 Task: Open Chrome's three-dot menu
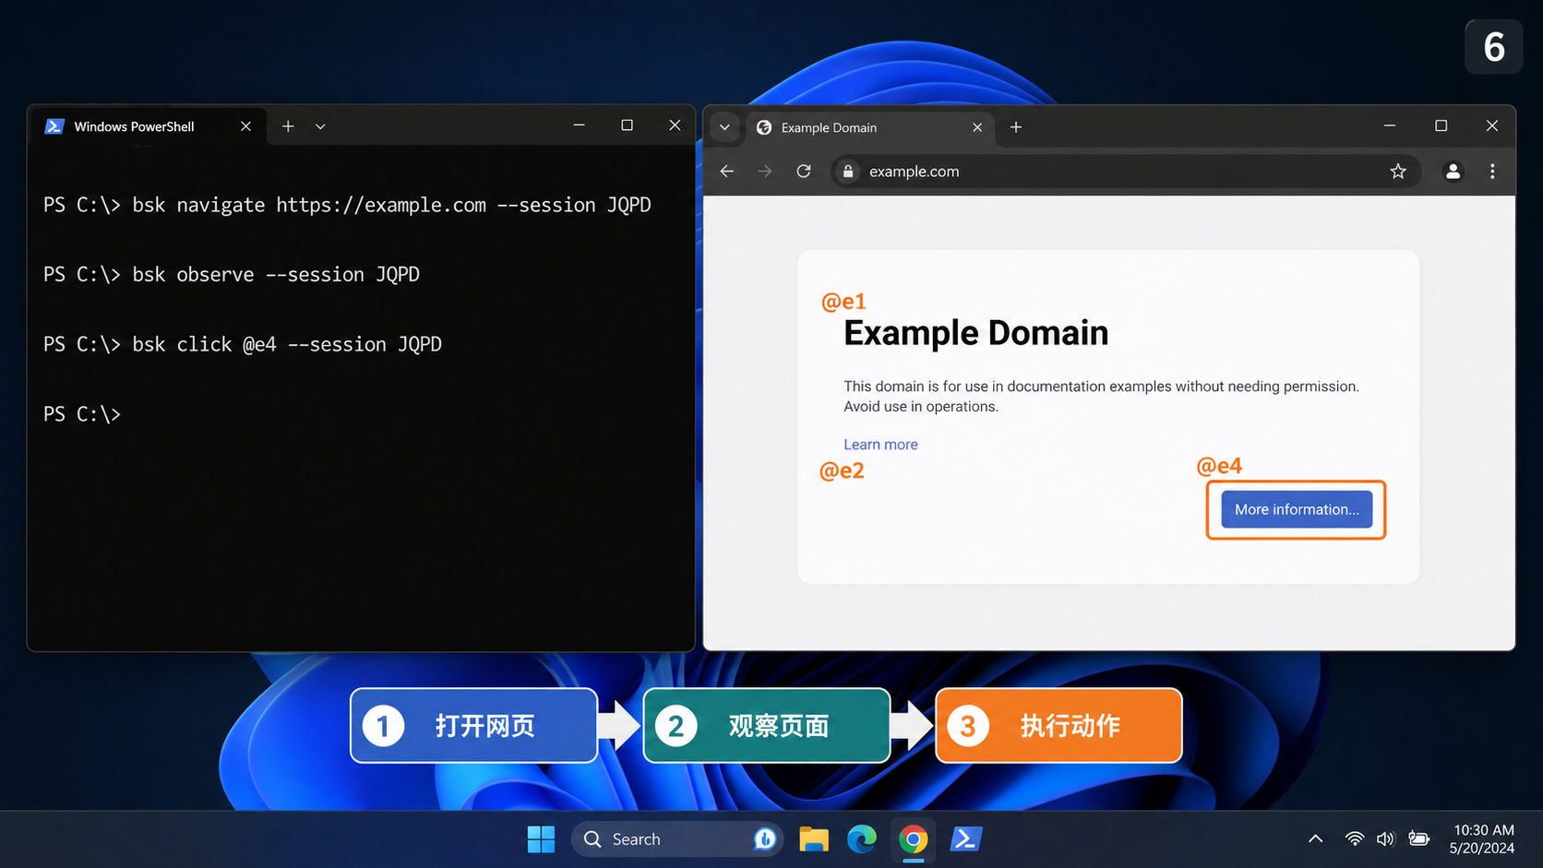click(x=1492, y=172)
